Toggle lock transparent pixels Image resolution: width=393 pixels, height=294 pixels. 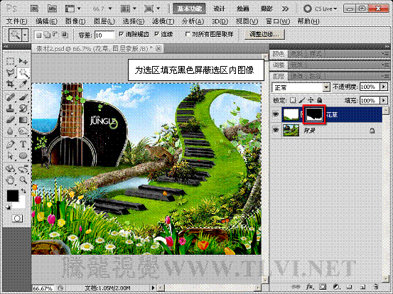293,100
